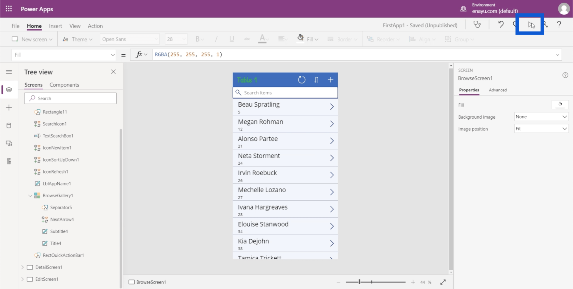Expand the DetailScreen1 tree node

pos(23,267)
